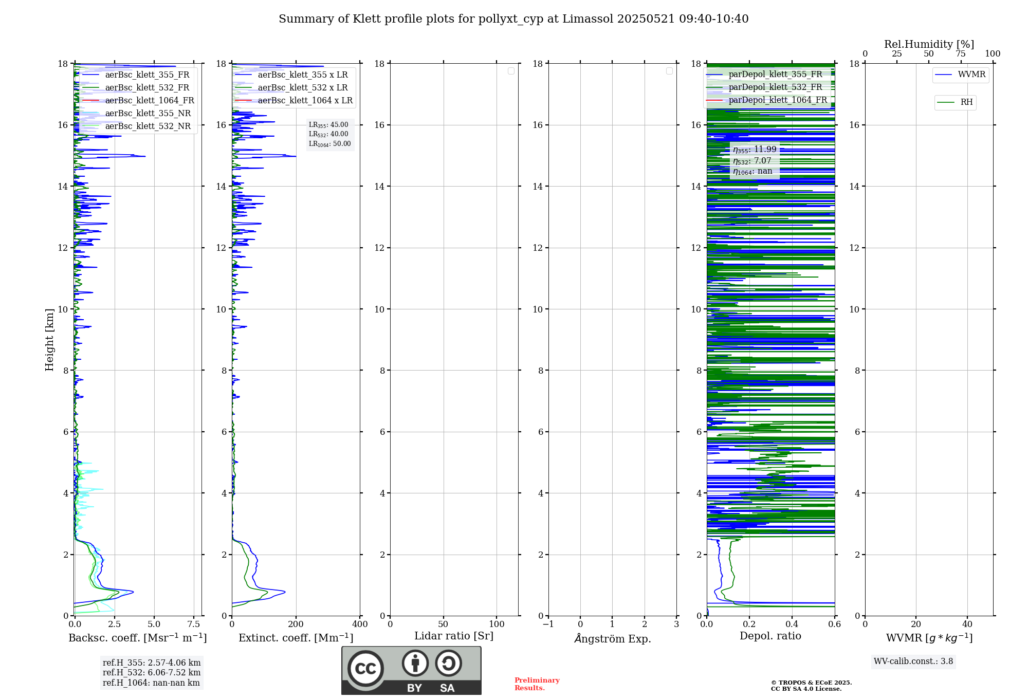1028x699 pixels.
Task: Click the CC BY SA 4.0 License text
Action: pyautogui.click(x=806, y=689)
